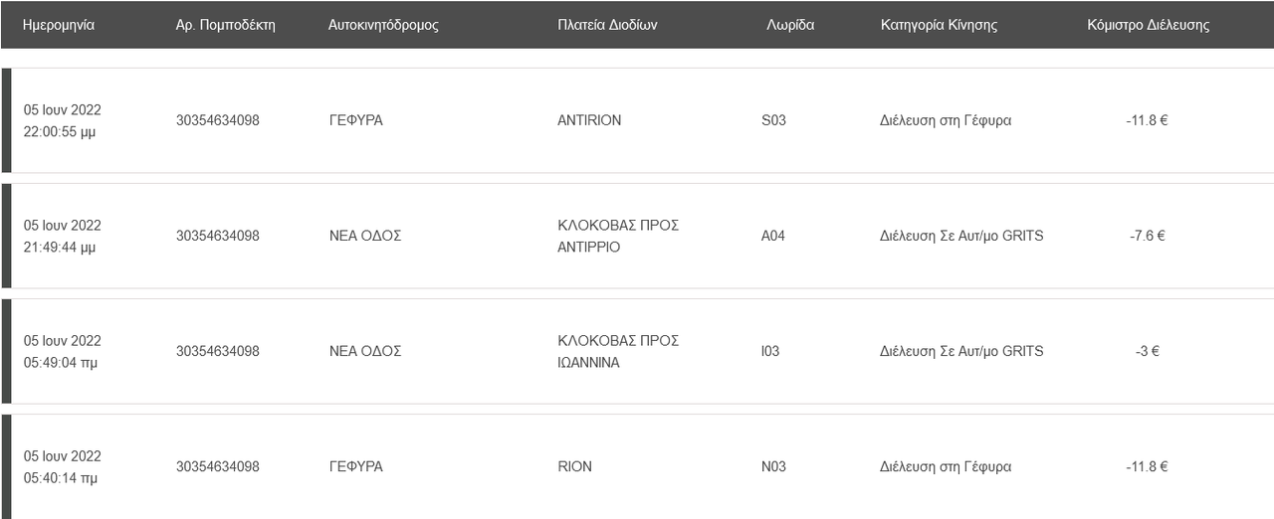Click the ΚΛΟΚΟΒΑΣ ΠΡΟΣ ΙΩΑΝΝΙΝΑ plaza cell

(x=618, y=351)
